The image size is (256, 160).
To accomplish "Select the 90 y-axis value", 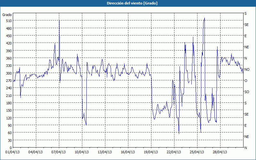I will (x=10, y=125).
